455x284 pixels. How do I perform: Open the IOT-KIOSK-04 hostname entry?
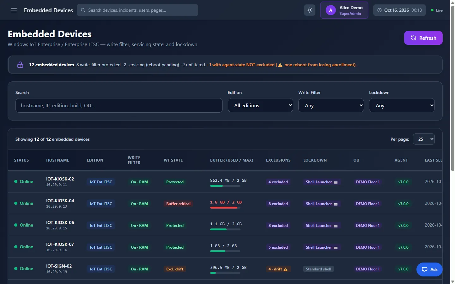tap(60, 201)
